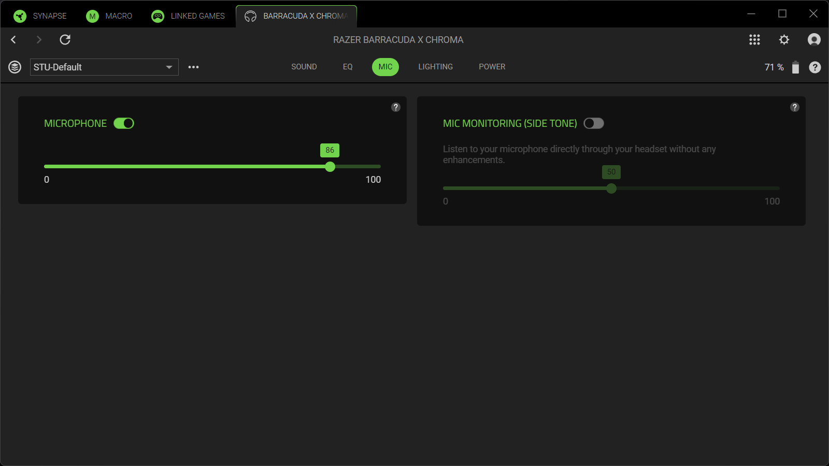Enable Mic Monitoring side tone
The height and width of the screenshot is (466, 829).
[594, 123]
